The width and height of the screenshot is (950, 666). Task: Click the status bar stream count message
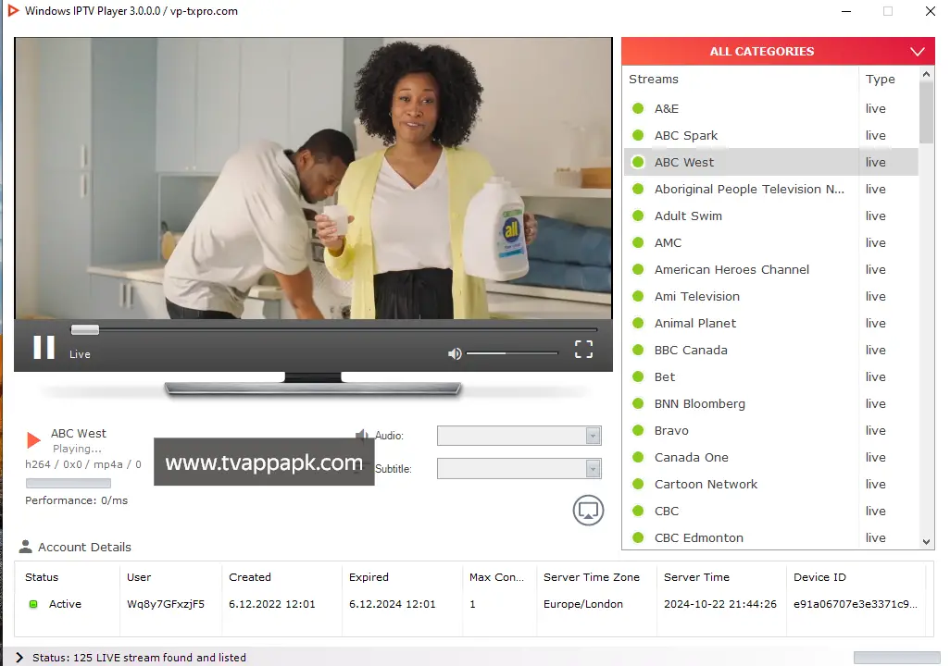[x=139, y=658]
